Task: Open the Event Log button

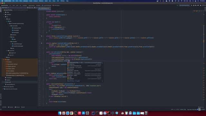Action: 201,107
